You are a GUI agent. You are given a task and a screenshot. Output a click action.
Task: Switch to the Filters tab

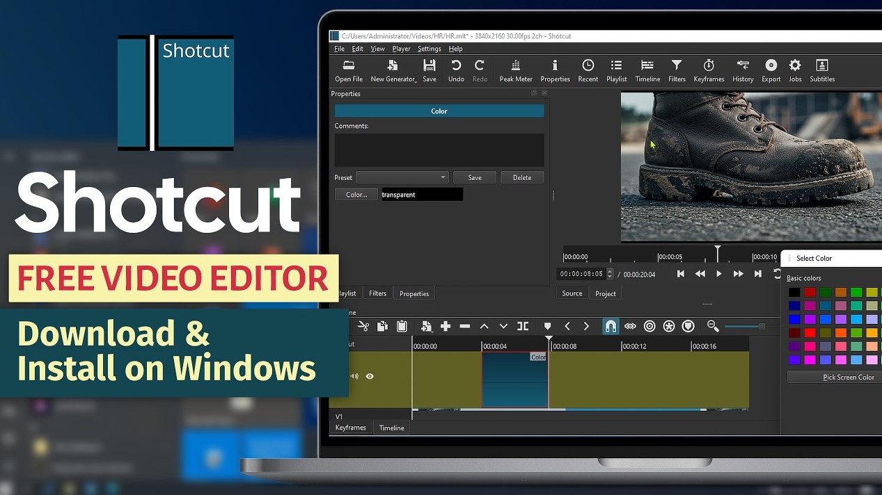[x=377, y=293]
